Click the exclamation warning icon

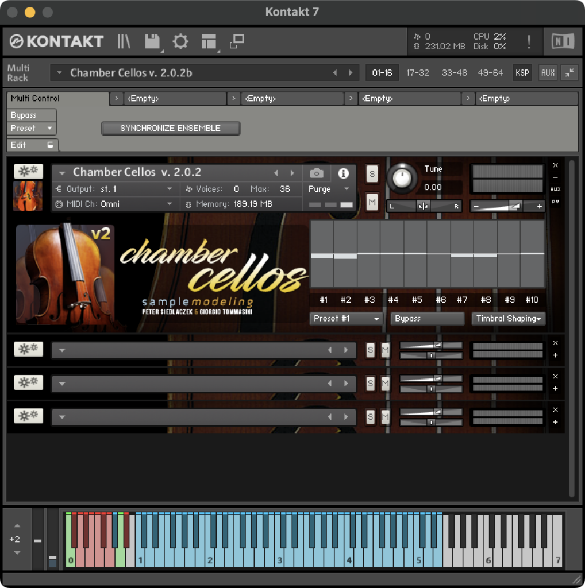[529, 41]
